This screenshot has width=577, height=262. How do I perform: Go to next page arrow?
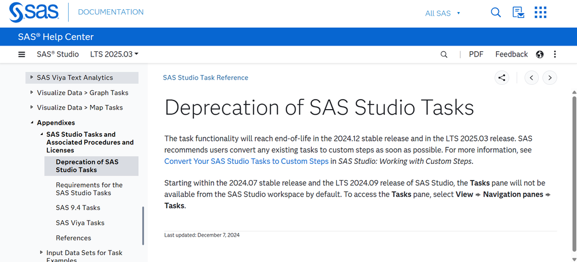[550, 77]
